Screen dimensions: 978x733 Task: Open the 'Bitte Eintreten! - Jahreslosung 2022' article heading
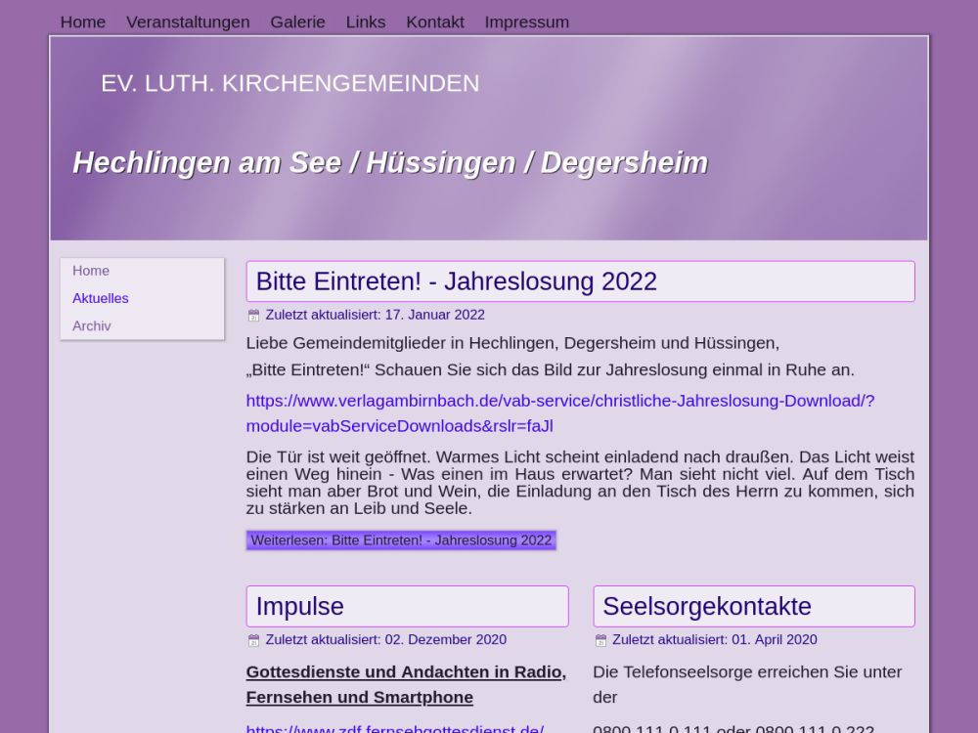[x=456, y=281]
